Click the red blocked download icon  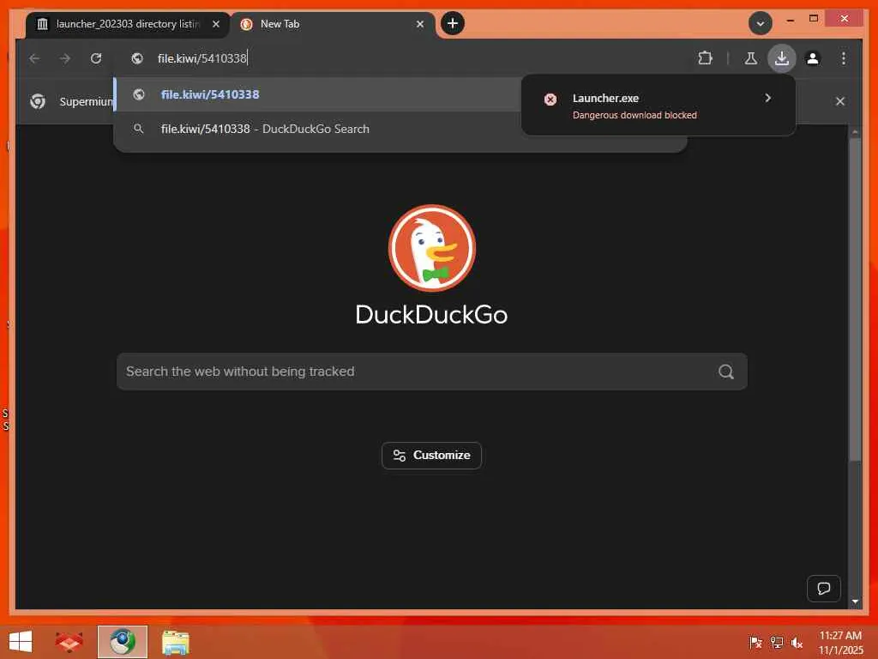click(550, 100)
